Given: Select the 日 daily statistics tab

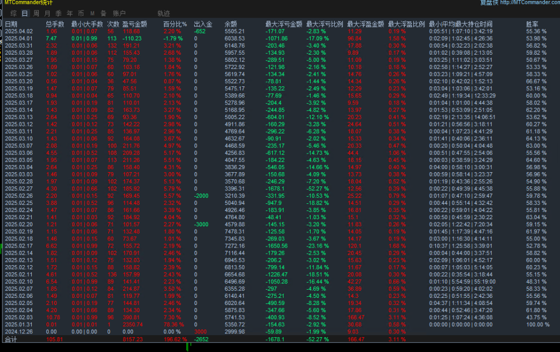Looking at the screenshot, I should tap(25, 13).
